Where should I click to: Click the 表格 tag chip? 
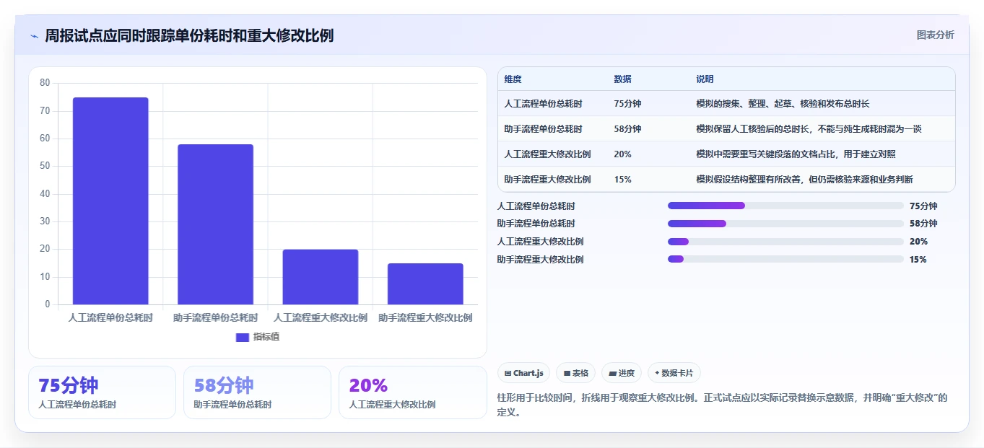pos(576,373)
